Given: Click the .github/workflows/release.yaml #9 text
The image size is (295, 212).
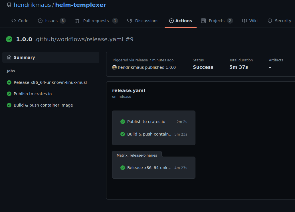Looking at the screenshot, I should pos(84,40).
